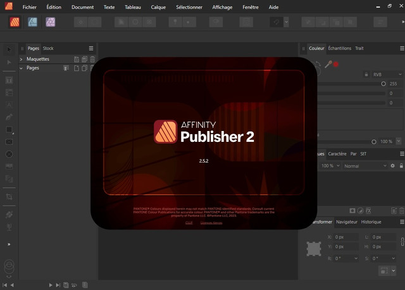This screenshot has width=405, height=290.
Task: Select the Place Image tool
Action: pos(9,166)
